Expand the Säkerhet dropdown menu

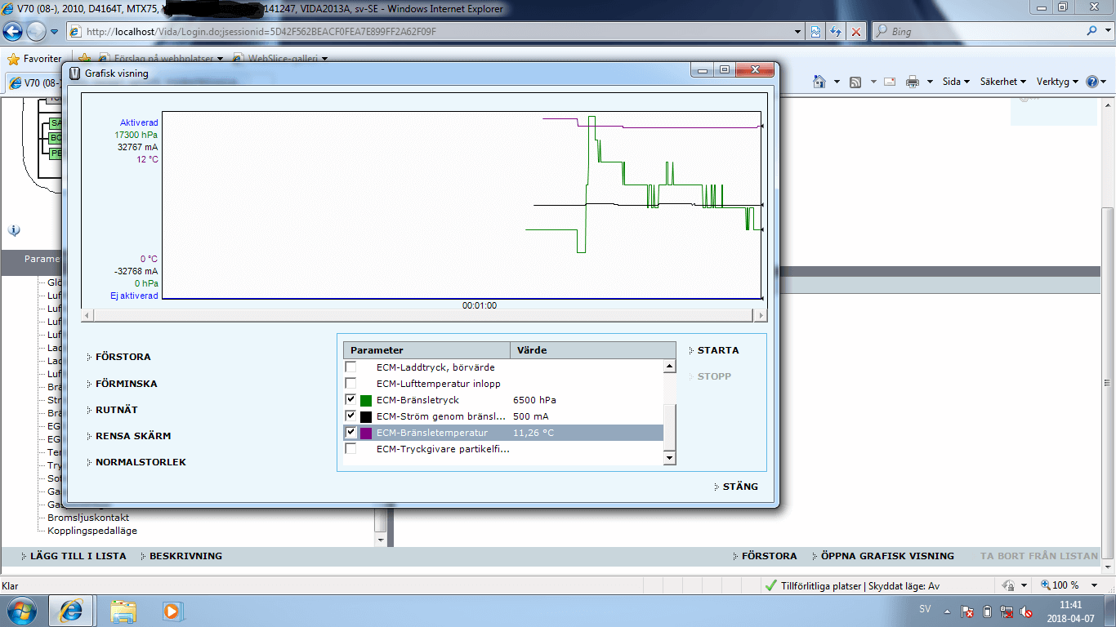point(1002,82)
